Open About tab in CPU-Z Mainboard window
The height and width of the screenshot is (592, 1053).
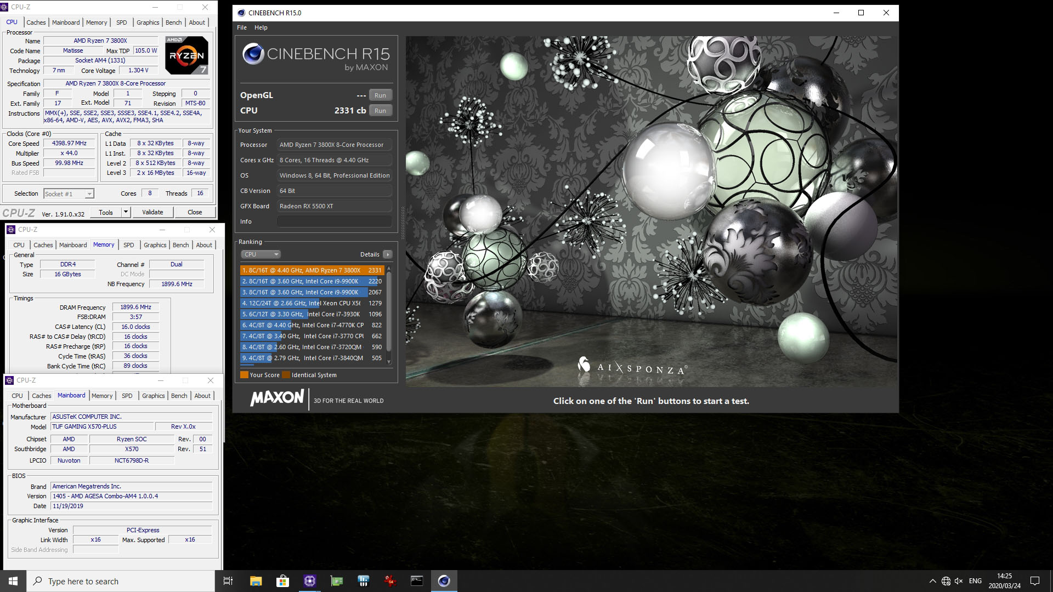click(202, 396)
